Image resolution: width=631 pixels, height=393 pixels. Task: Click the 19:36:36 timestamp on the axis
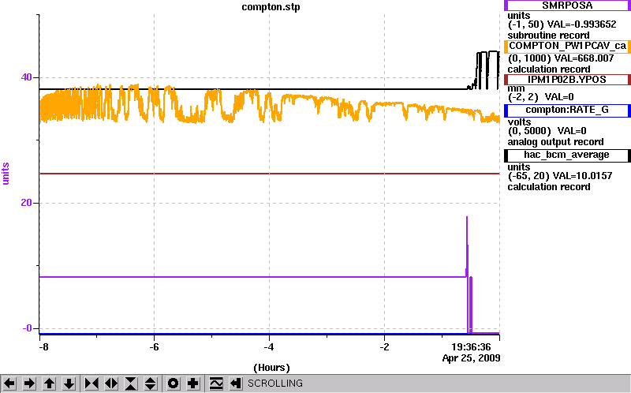click(x=471, y=347)
